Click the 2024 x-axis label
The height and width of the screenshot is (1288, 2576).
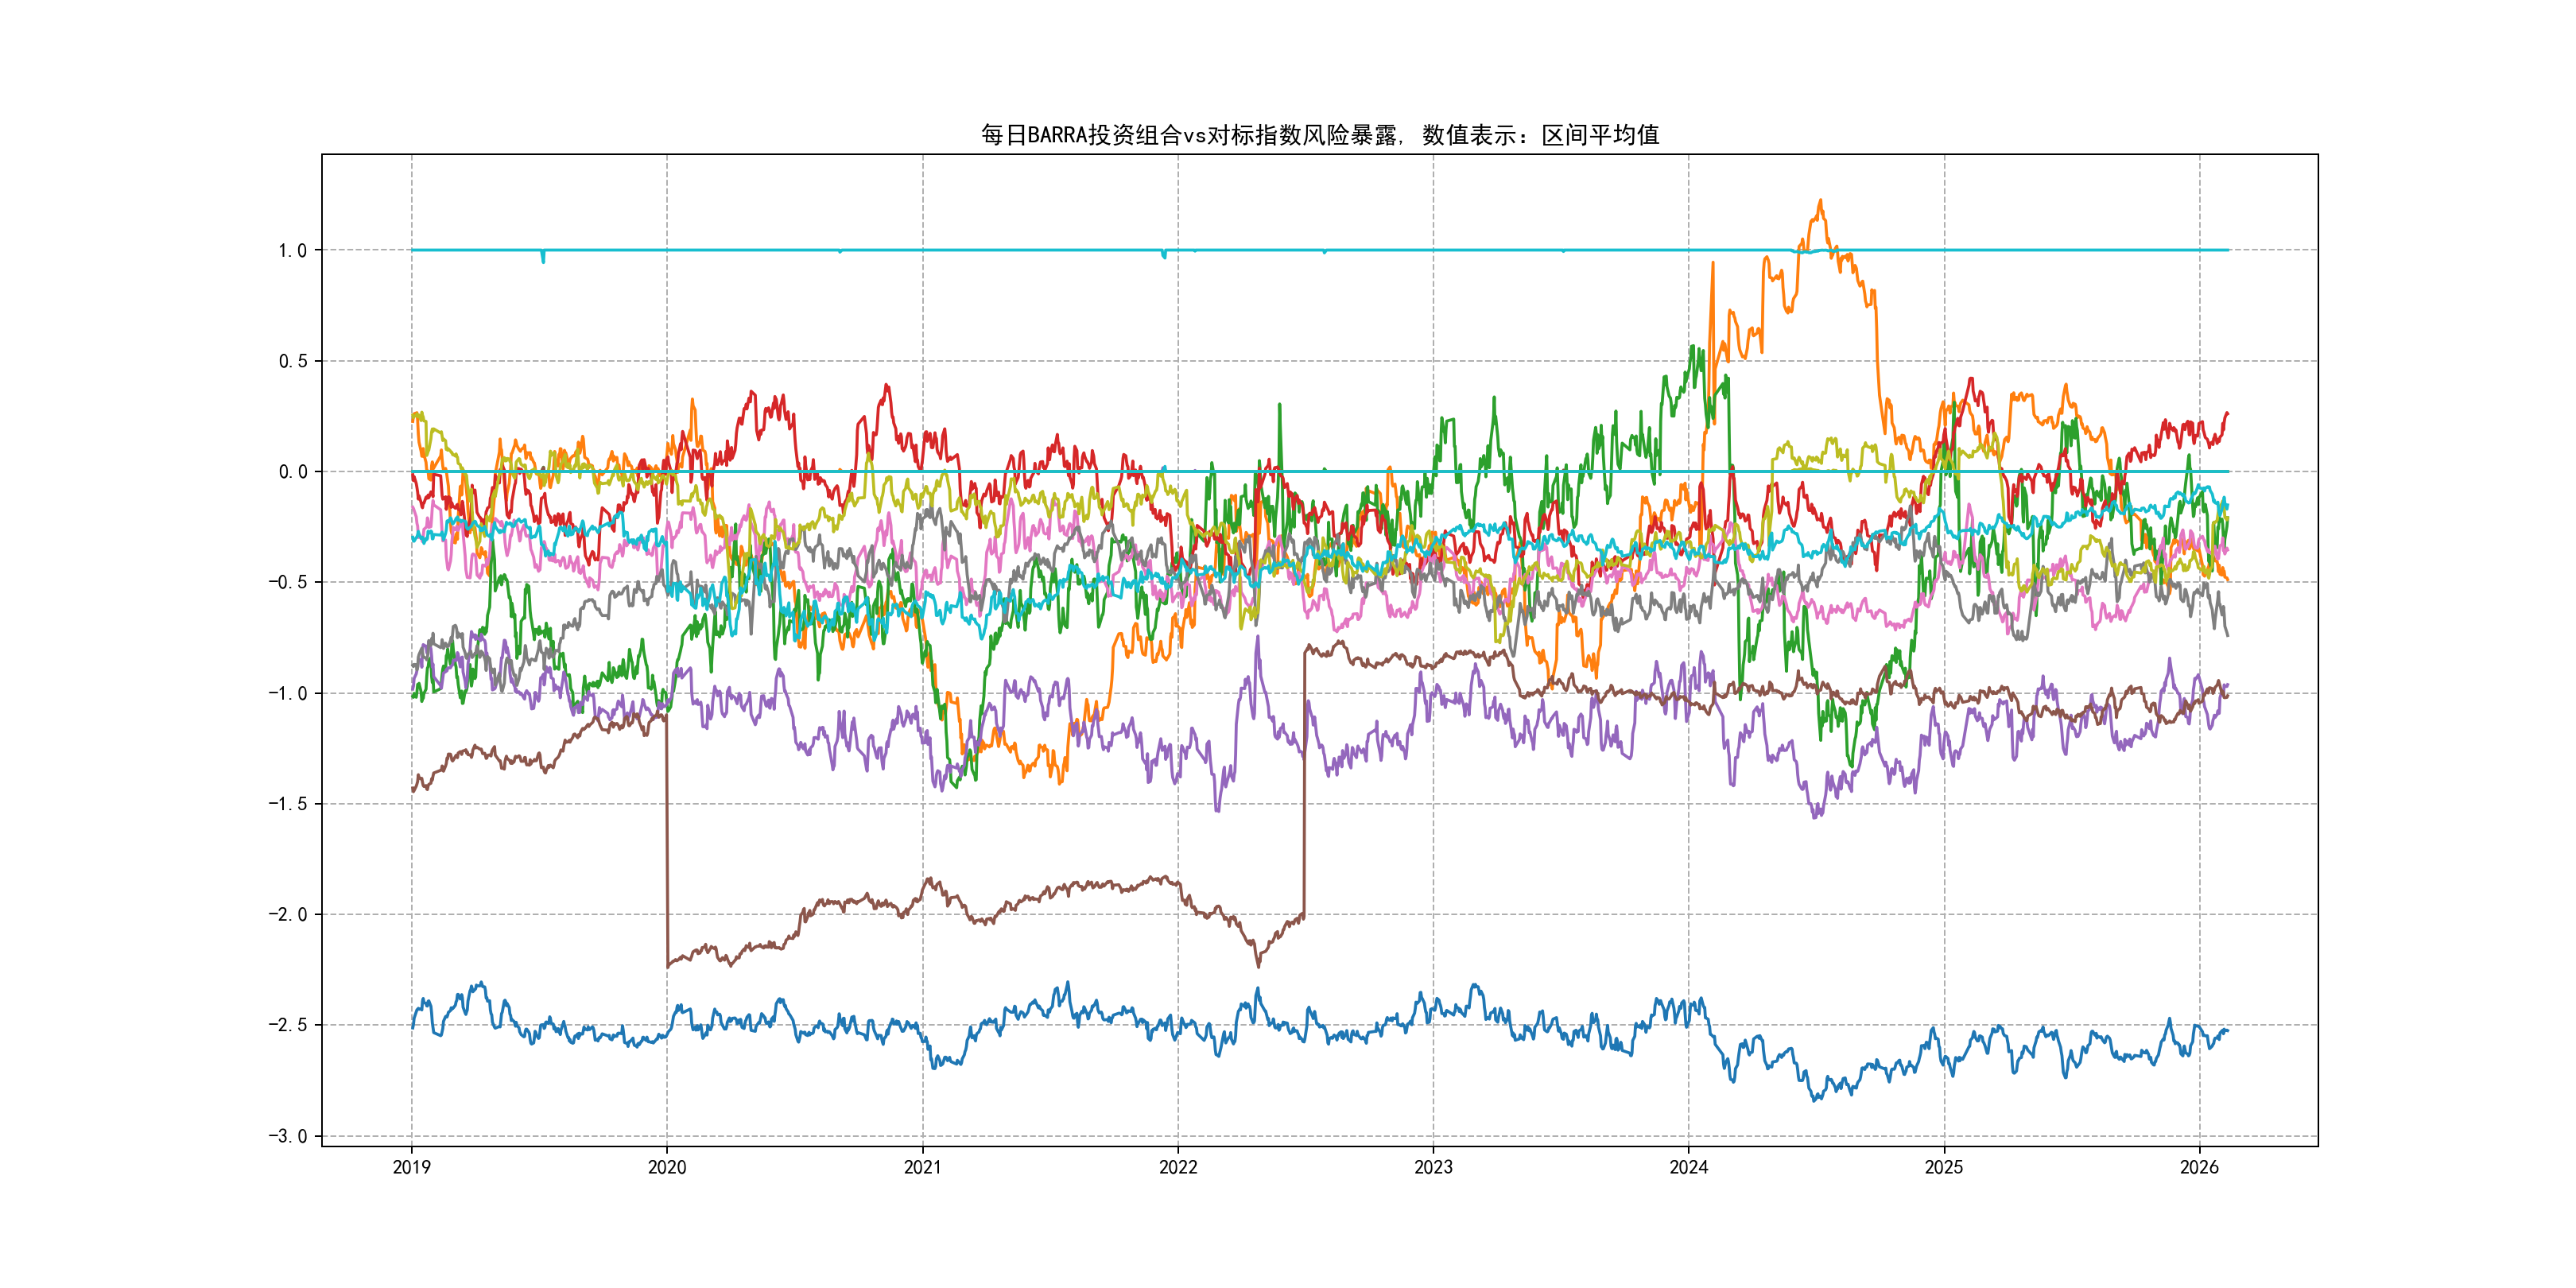click(x=1689, y=1167)
